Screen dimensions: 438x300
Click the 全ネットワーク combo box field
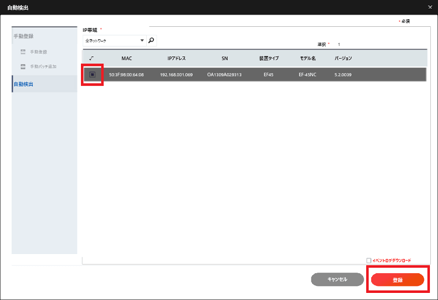[x=114, y=41]
